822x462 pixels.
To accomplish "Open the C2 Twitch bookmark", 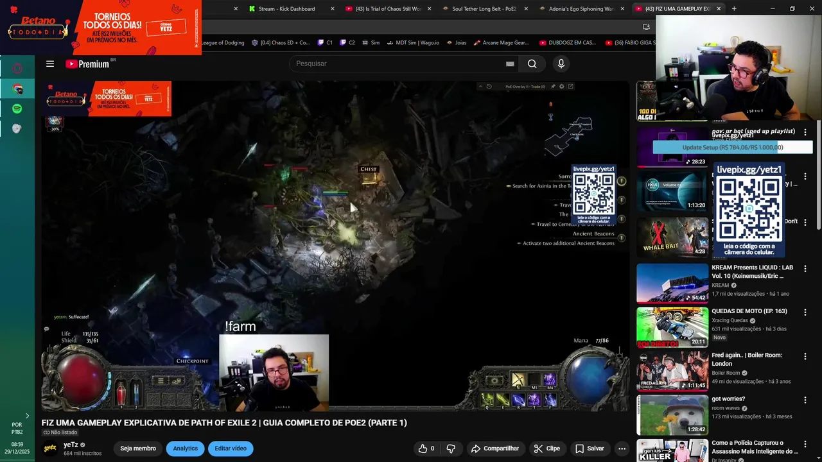I will click(x=347, y=43).
